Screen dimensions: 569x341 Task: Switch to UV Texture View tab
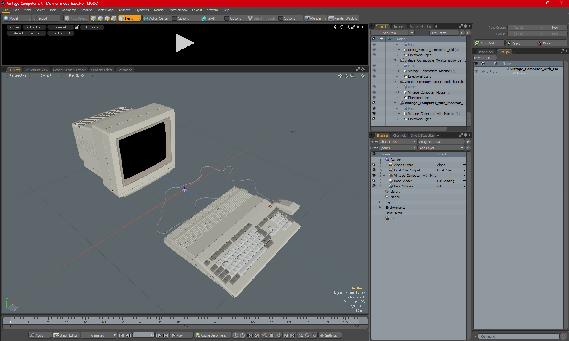tap(36, 70)
